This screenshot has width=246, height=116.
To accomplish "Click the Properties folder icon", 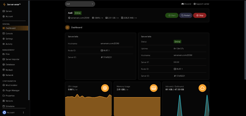I will [x=4, y=96].
